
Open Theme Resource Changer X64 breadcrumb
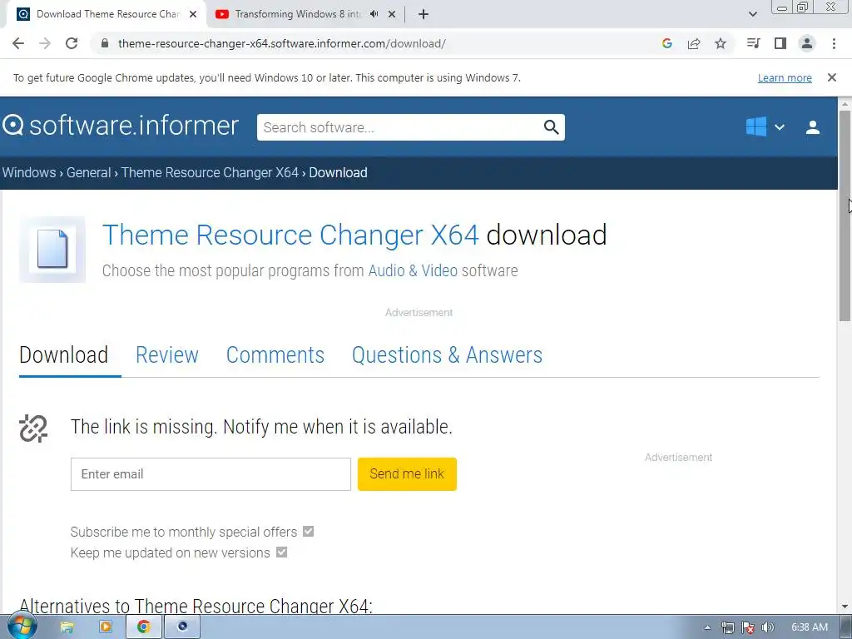[x=210, y=172]
